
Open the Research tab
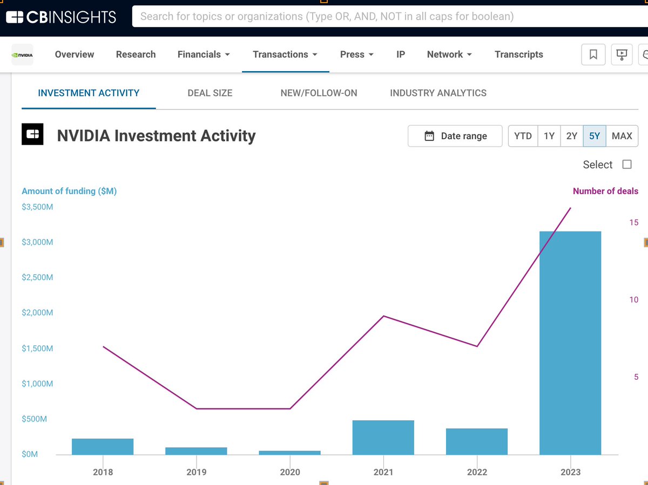click(136, 54)
